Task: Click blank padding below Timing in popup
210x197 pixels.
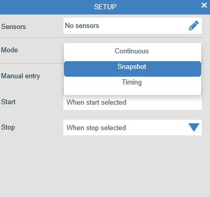Action: point(133,91)
